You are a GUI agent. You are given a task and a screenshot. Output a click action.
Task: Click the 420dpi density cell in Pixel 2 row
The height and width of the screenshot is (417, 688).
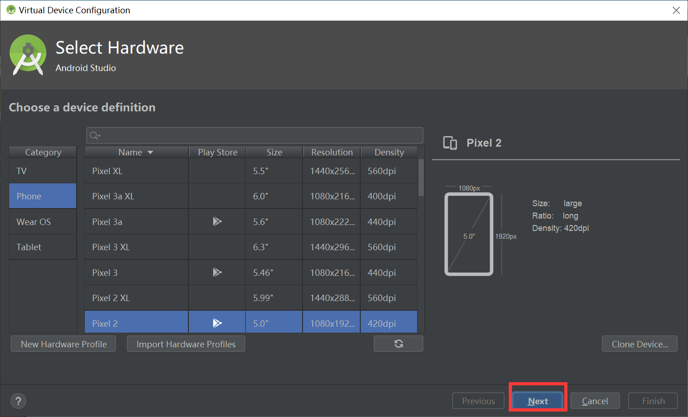tap(389, 322)
